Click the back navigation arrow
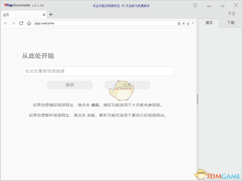This screenshot has height=181, width=243. (6, 23)
